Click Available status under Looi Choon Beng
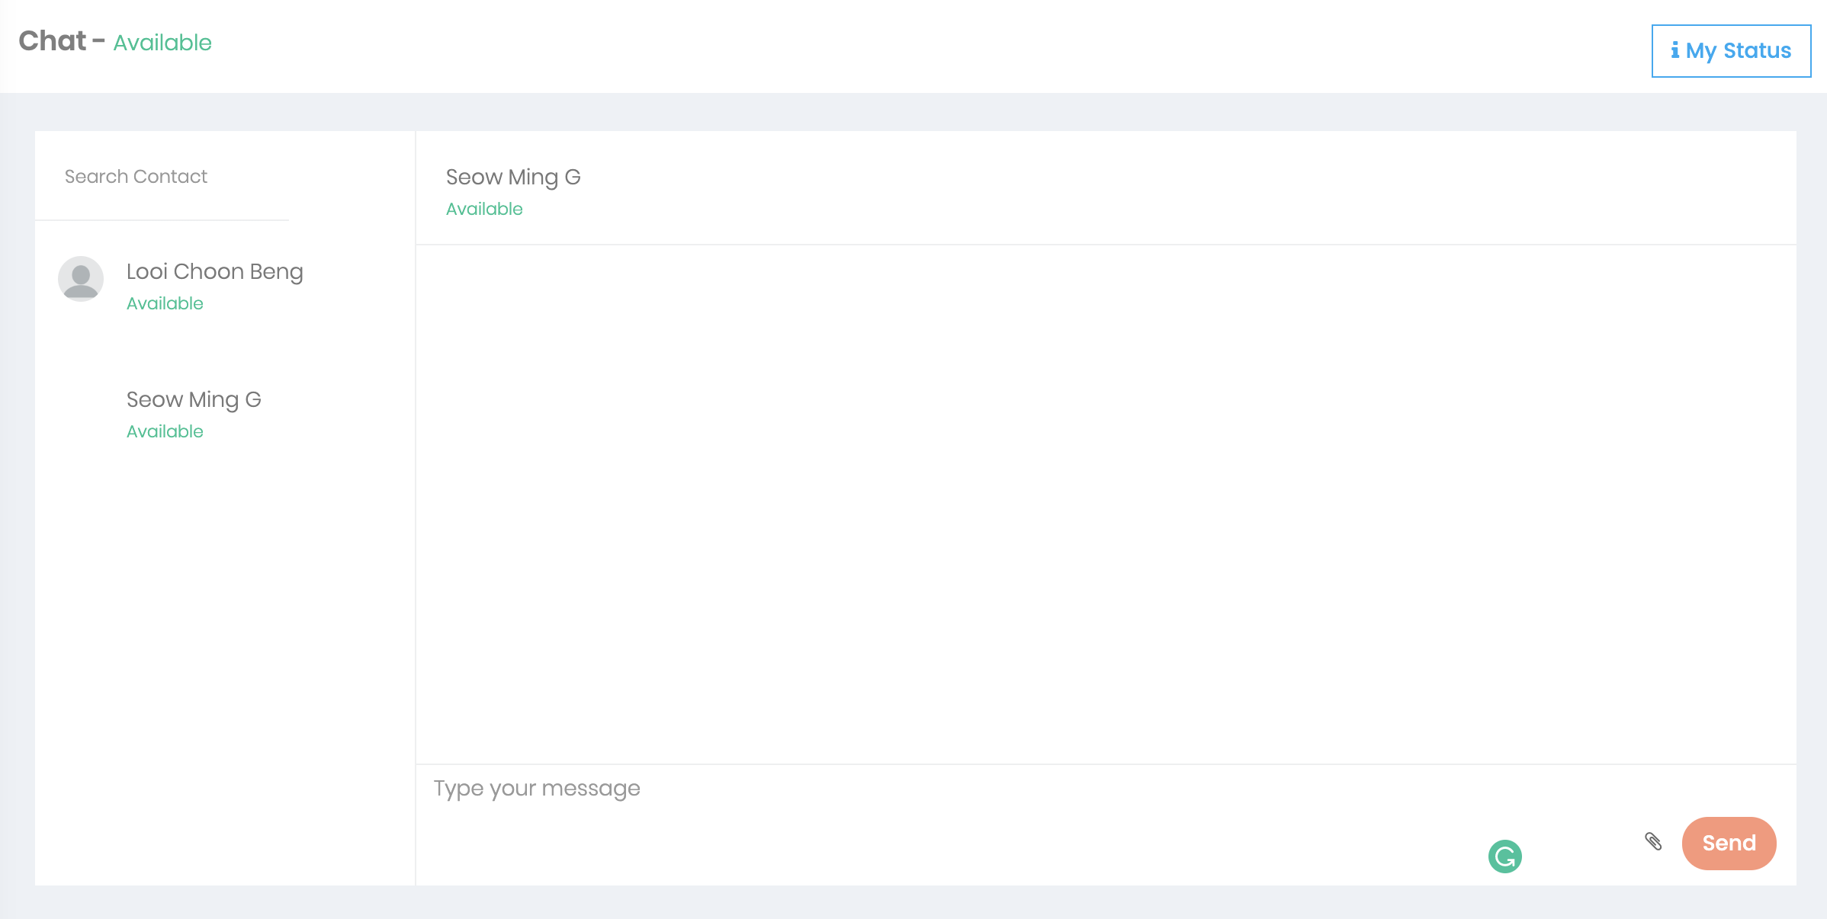 [165, 303]
